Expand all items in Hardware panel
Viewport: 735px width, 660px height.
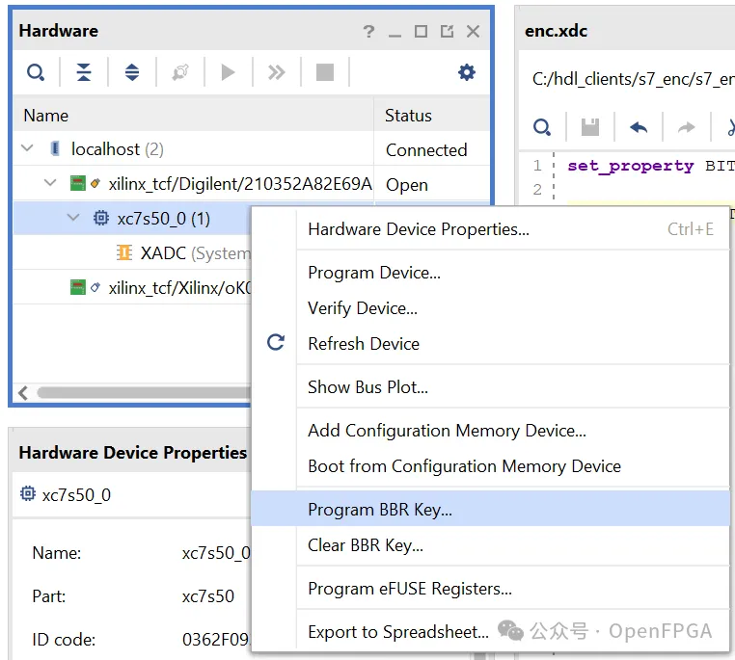pyautogui.click(x=132, y=72)
